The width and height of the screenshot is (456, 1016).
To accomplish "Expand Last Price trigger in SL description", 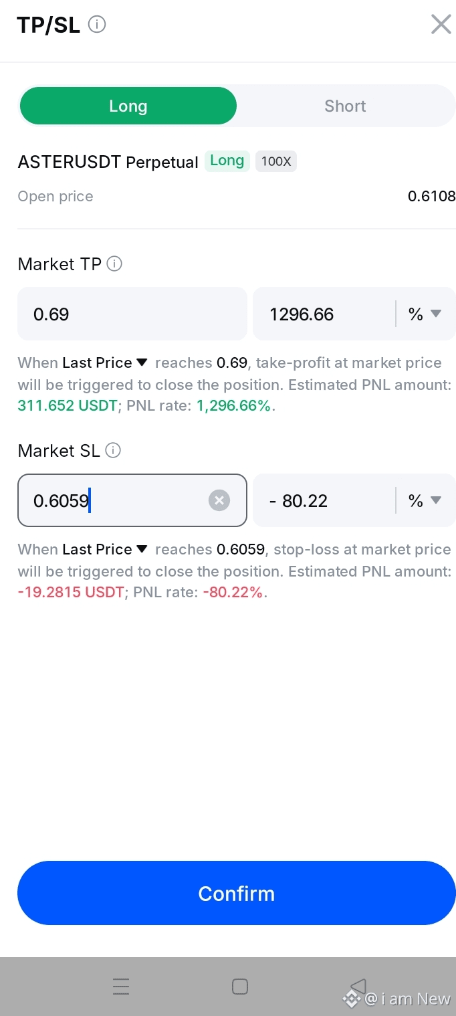I will pos(104,549).
